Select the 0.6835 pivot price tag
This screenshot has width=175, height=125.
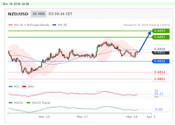coord(160,61)
